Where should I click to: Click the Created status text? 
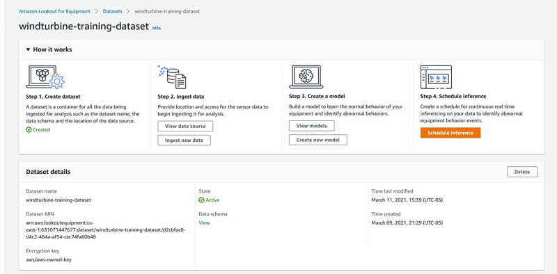[x=42, y=130]
